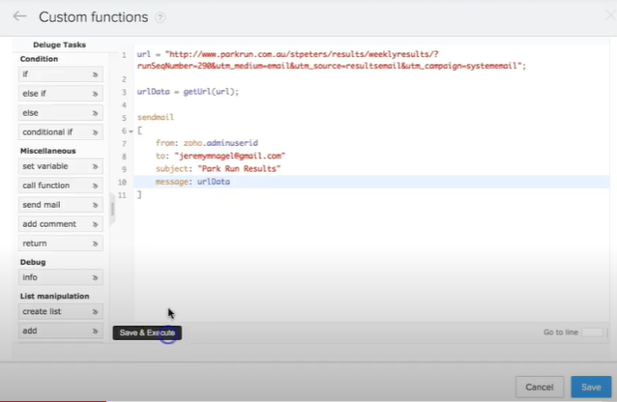617x402 pixels.
Task: Expand the 'else if' chevron
Action: point(95,94)
